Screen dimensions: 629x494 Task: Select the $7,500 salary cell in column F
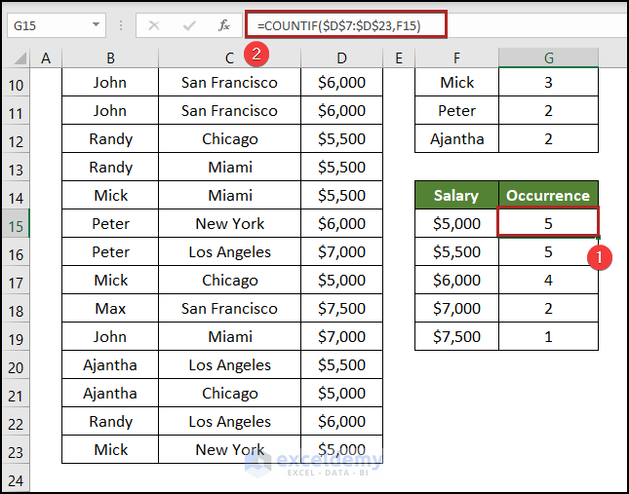coord(456,336)
